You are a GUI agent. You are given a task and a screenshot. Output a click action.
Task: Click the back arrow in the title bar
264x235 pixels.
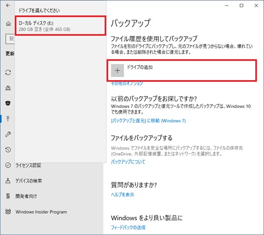tap(8, 5)
